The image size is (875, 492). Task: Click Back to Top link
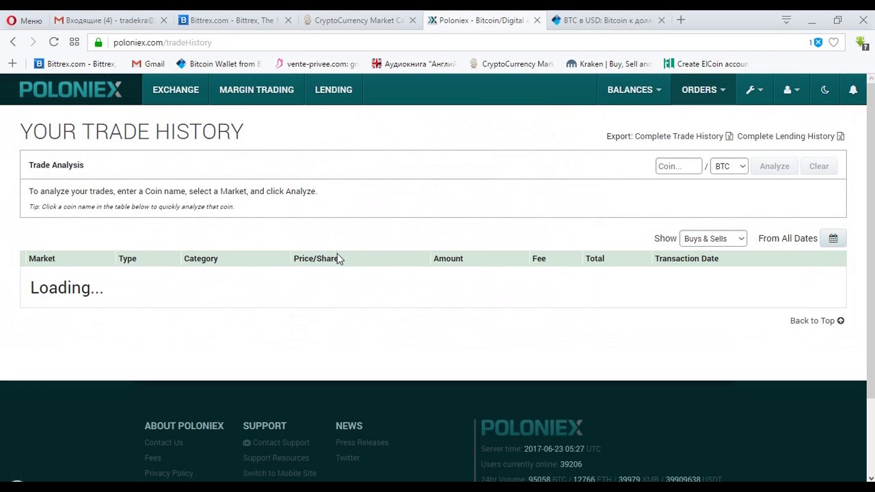817,320
